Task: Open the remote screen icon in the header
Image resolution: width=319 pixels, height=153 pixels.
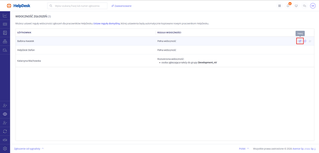Action: (x=296, y=6)
